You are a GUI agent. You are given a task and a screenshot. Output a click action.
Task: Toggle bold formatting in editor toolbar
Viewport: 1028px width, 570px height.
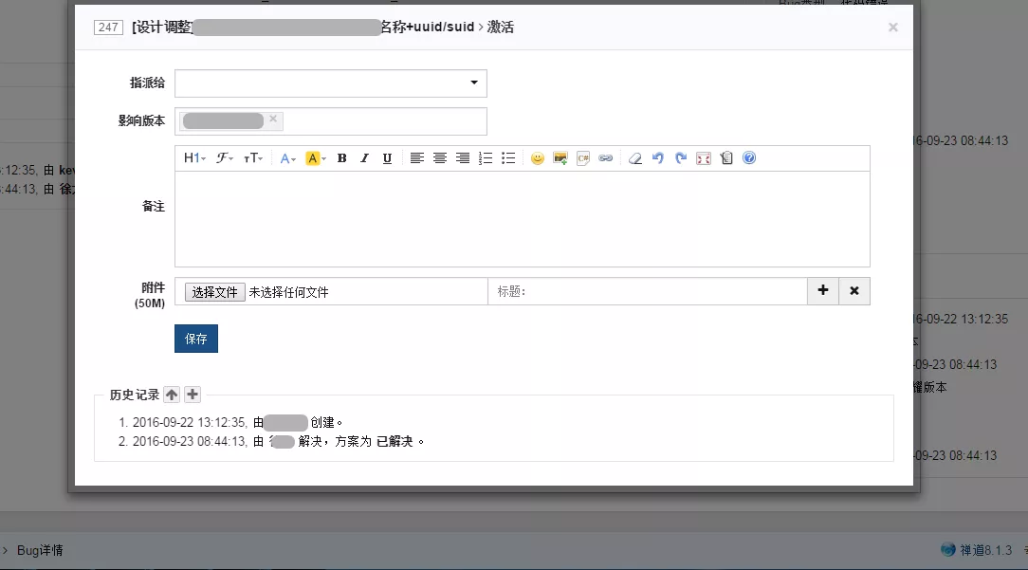click(x=341, y=158)
